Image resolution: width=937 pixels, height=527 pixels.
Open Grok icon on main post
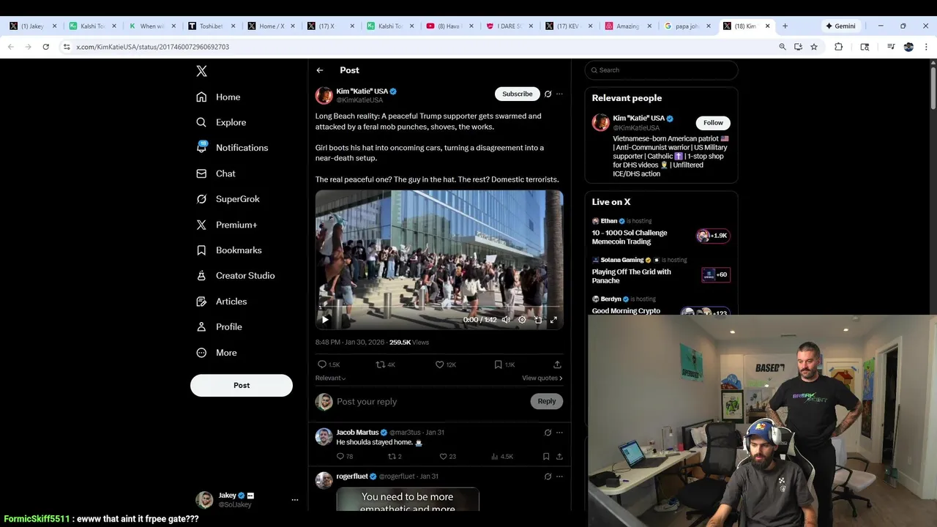click(548, 94)
